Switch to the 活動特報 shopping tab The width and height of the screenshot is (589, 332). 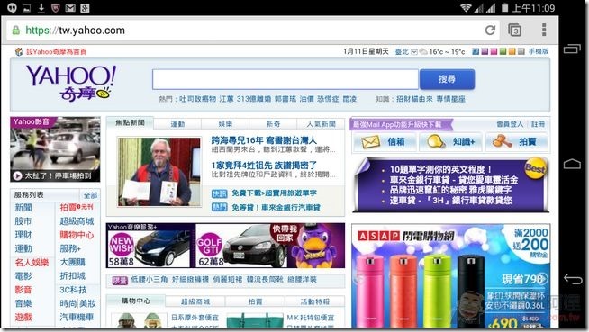[x=315, y=301]
